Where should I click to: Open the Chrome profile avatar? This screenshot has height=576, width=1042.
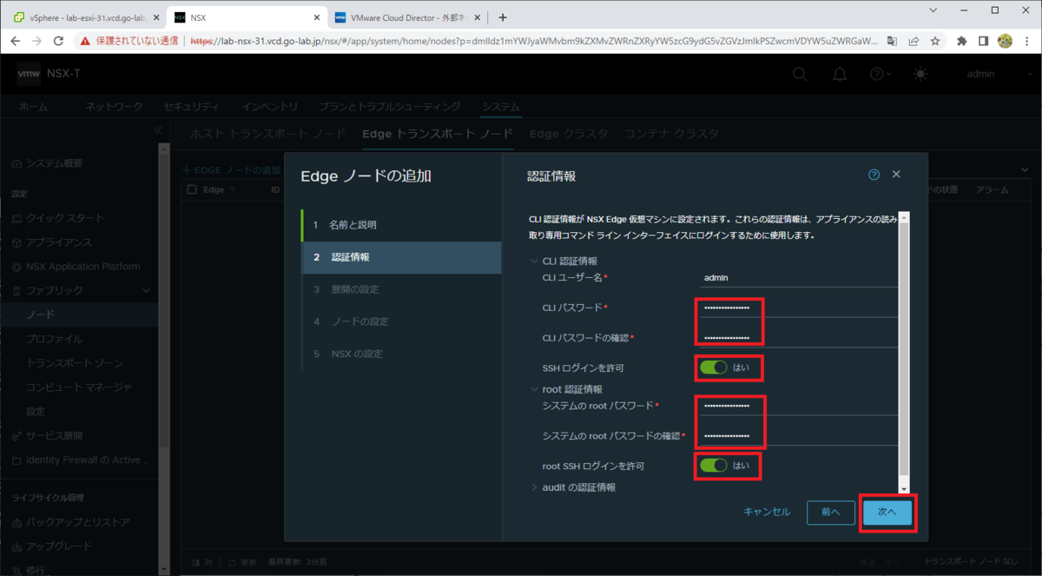(x=1005, y=41)
